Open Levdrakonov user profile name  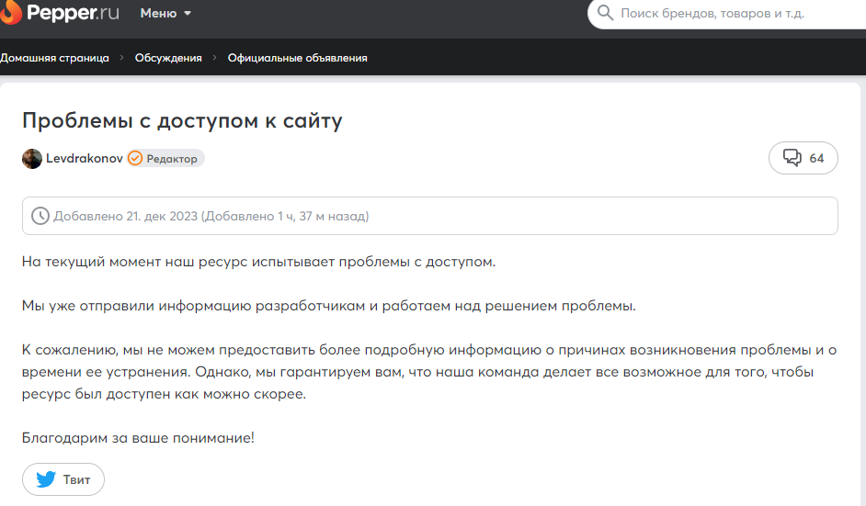tap(84, 158)
